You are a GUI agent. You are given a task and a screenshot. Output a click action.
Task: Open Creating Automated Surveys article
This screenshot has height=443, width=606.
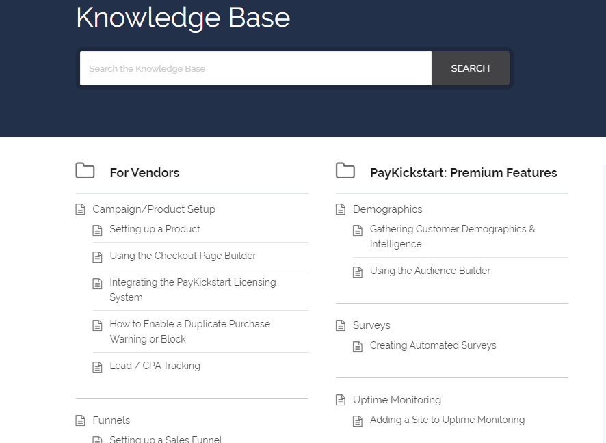pos(433,345)
